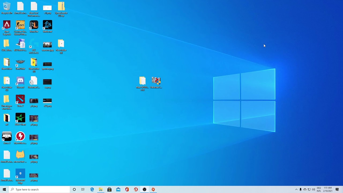Open the OneDrive cloud tray icon
The image size is (343, 193).
click(305, 190)
